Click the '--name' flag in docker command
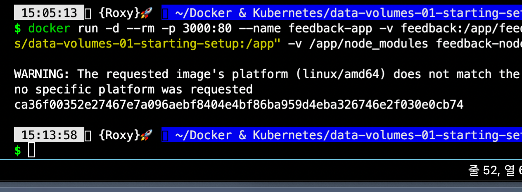The height and width of the screenshot is (192, 522). point(259,29)
